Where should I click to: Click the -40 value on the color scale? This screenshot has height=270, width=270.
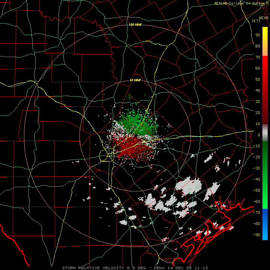click(x=256, y=179)
